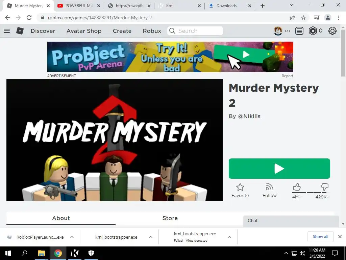Click the ProBject PvP Arena ad banner

tap(170, 57)
